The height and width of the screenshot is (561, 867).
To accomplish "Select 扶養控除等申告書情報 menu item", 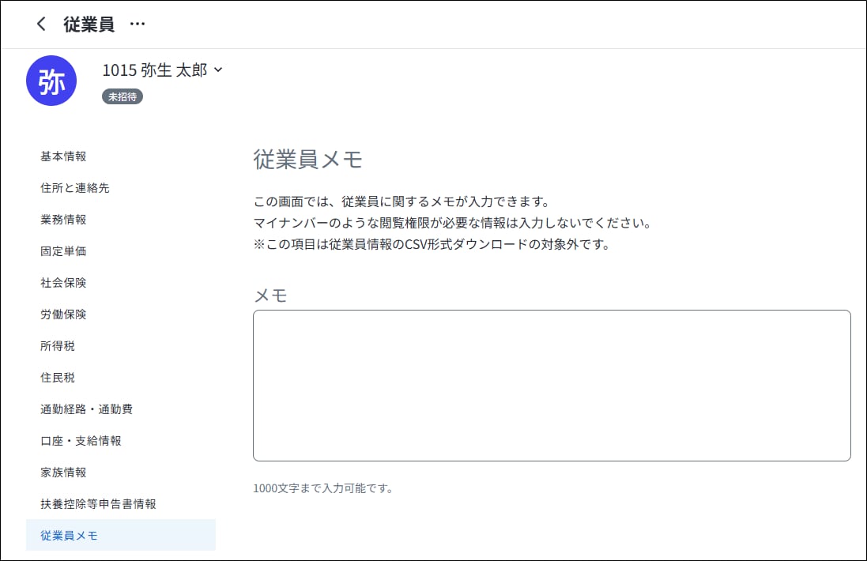I will pyautogui.click(x=98, y=504).
